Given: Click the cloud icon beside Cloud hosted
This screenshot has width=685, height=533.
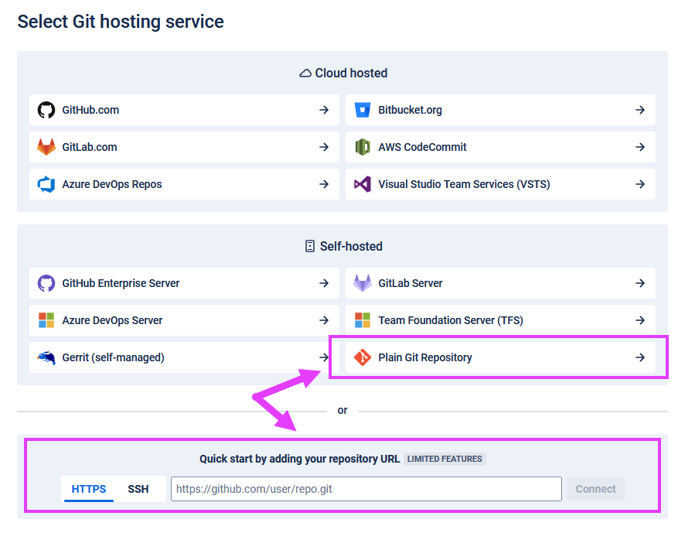Looking at the screenshot, I should [305, 73].
